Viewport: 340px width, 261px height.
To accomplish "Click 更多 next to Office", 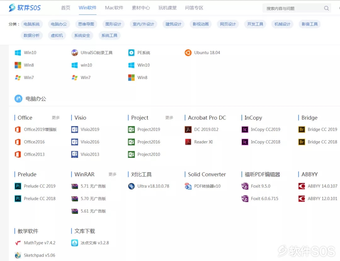I will pyautogui.click(x=56, y=118).
